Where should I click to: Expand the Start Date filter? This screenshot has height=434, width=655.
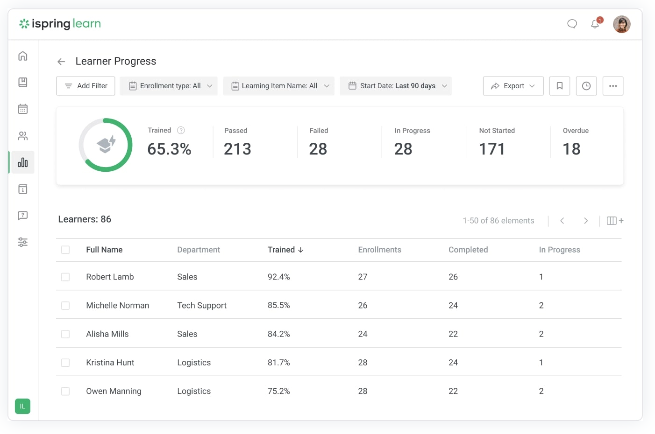tap(396, 86)
